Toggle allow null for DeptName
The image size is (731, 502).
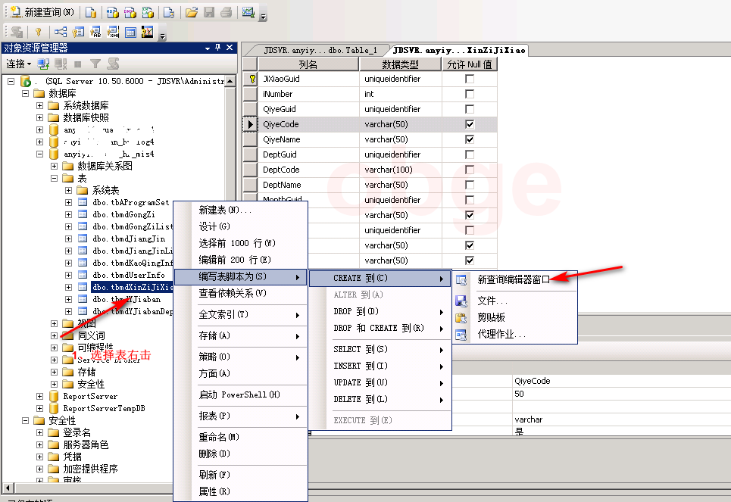470,185
